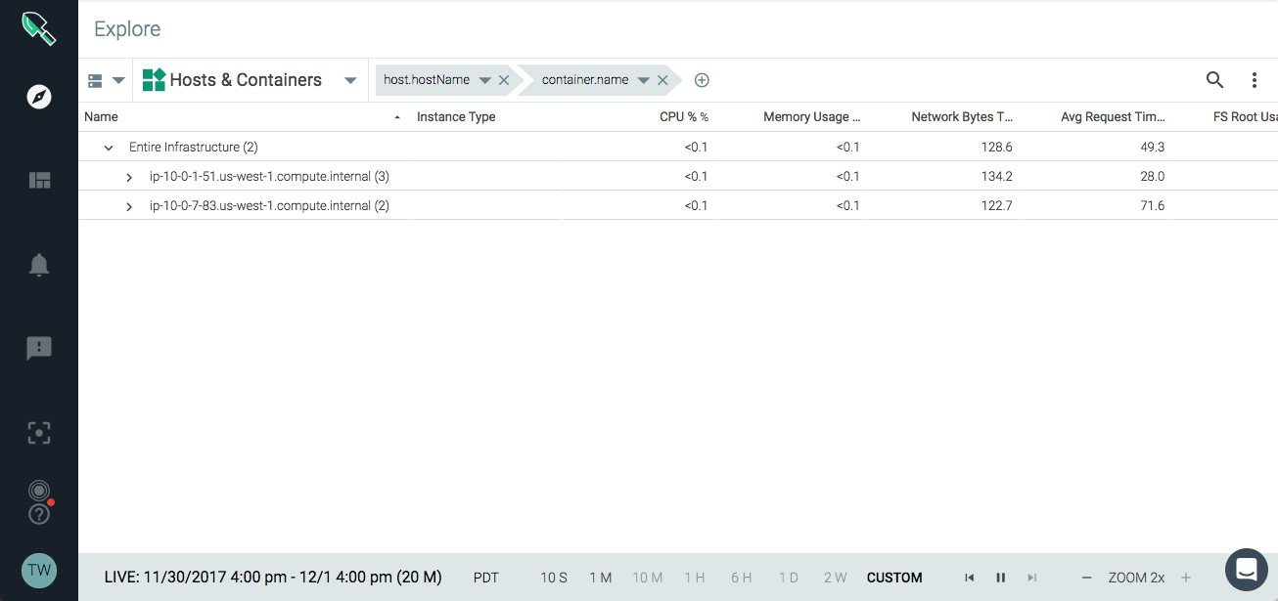The image size is (1278, 601).
Task: Open the Captures icon in sidebar
Action: point(39,433)
